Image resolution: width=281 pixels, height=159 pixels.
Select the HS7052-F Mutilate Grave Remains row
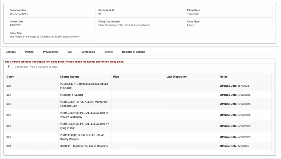[x=84, y=146]
